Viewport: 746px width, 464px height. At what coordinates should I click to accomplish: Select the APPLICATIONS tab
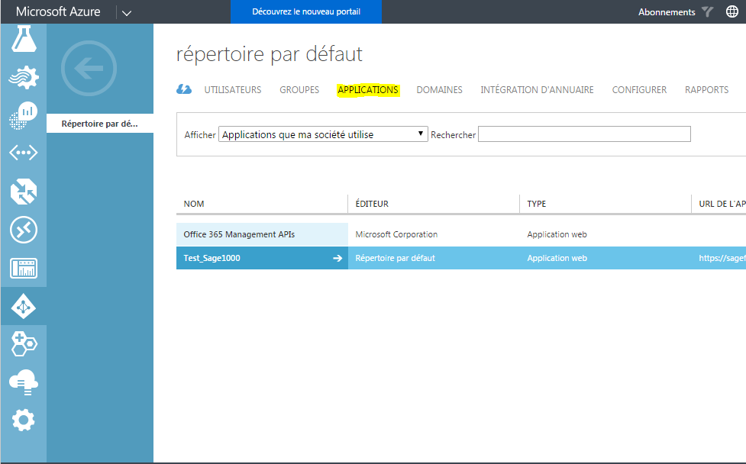(x=368, y=90)
